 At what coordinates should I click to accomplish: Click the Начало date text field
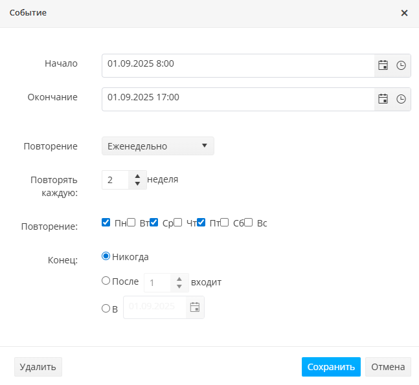click(x=238, y=65)
